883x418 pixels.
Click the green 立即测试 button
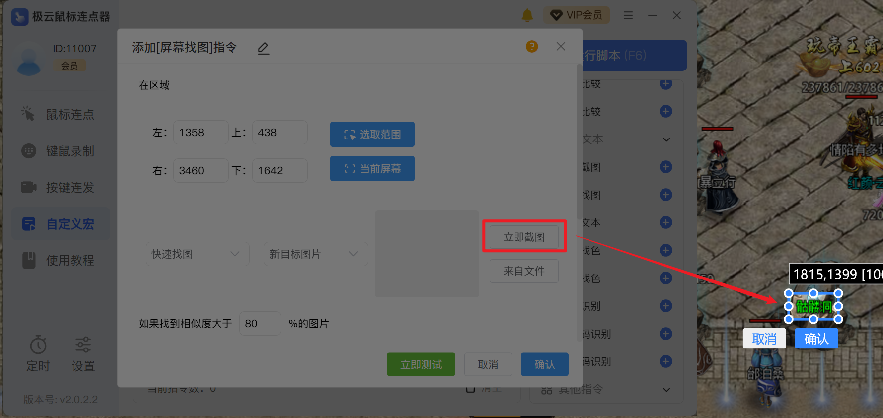tap(421, 364)
